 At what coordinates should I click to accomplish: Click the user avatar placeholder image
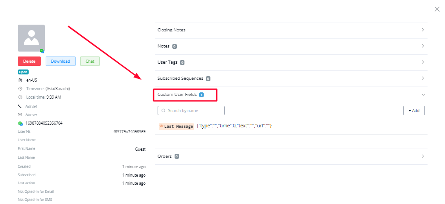pyautogui.click(x=31, y=38)
